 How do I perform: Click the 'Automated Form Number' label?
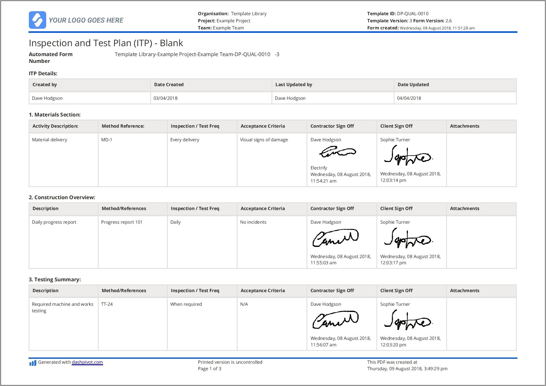[x=51, y=58]
